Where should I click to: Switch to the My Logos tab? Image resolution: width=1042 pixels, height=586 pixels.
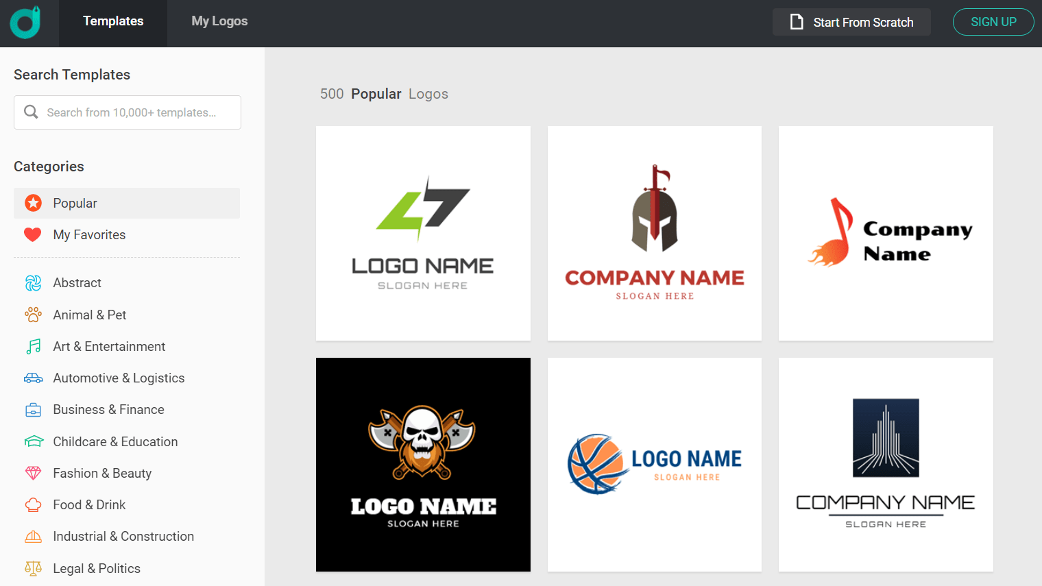(x=219, y=21)
